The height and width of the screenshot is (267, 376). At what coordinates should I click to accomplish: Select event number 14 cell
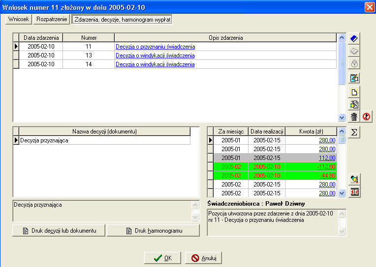89,64
